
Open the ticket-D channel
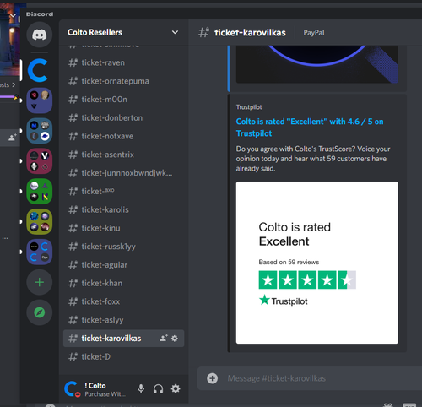point(124,356)
